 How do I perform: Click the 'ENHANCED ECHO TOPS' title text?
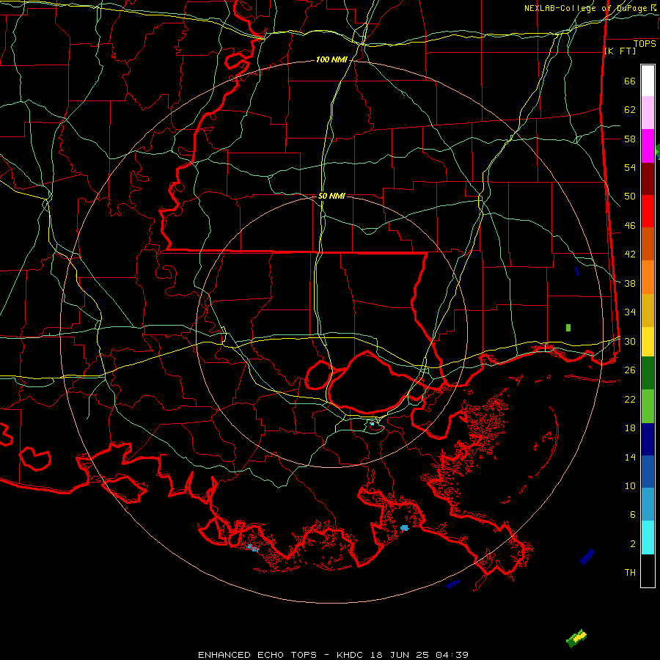[x=257, y=655]
